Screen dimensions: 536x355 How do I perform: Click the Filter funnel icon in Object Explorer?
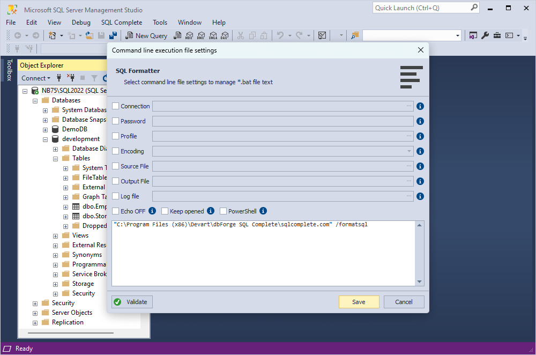94,78
